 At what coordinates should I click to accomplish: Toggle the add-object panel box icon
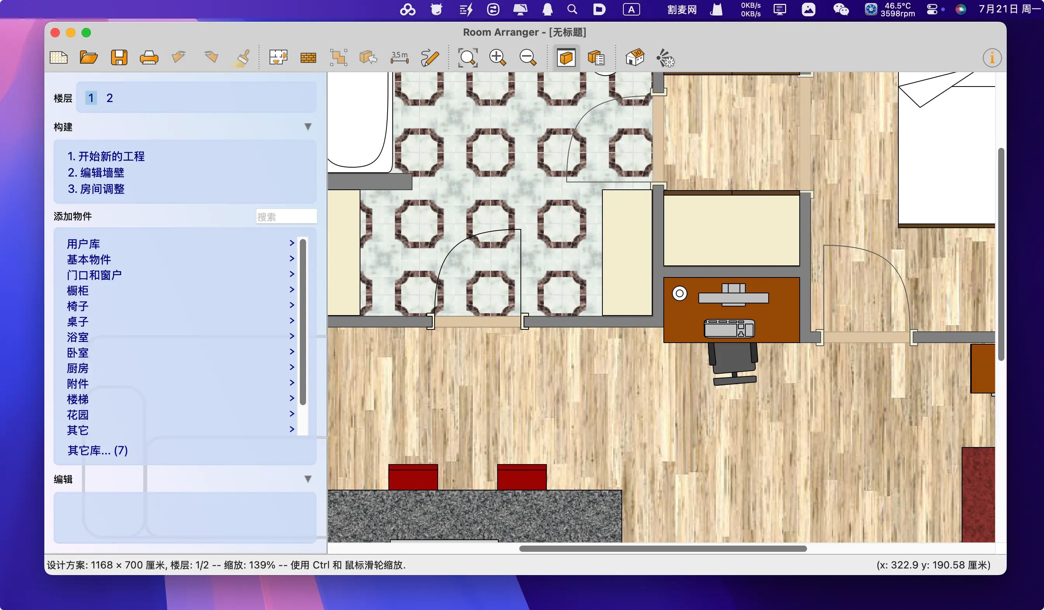(566, 57)
